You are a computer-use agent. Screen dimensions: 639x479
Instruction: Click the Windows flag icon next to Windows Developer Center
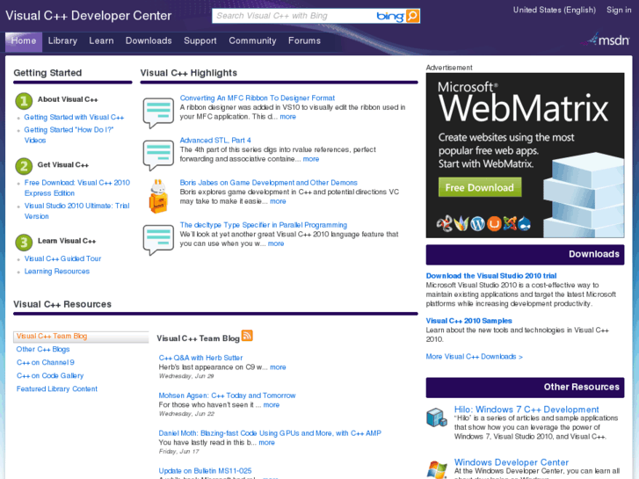pos(437,469)
